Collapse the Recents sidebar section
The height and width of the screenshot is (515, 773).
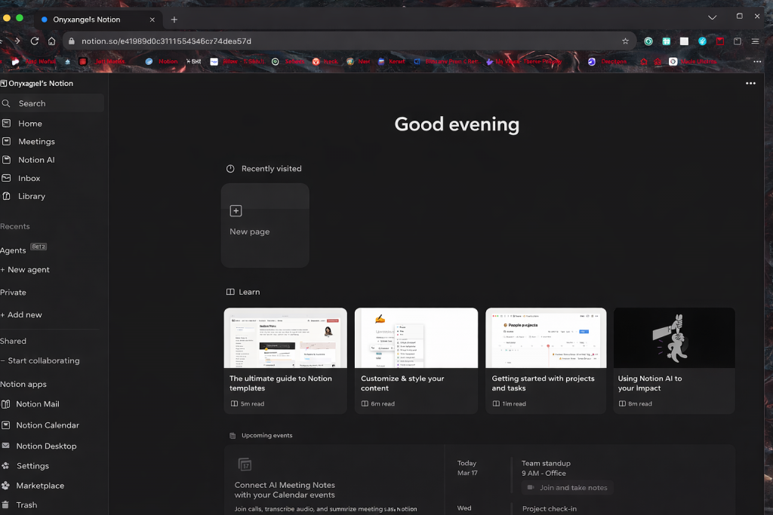tap(15, 226)
